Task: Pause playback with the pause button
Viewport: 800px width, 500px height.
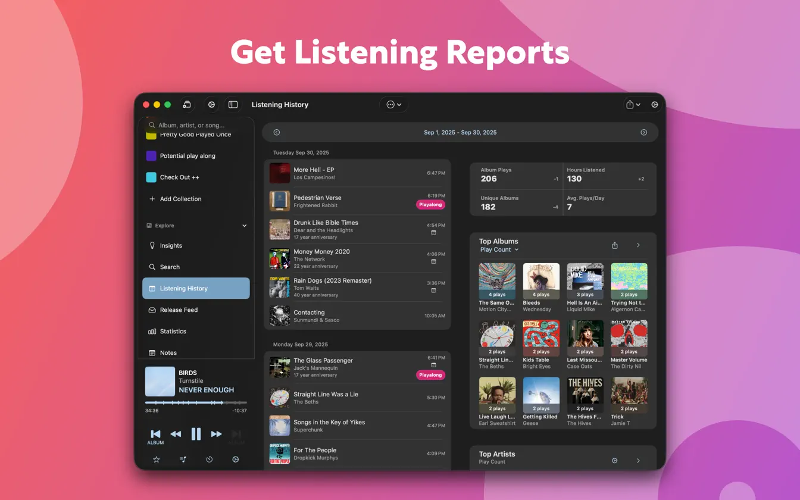Action: click(x=196, y=435)
